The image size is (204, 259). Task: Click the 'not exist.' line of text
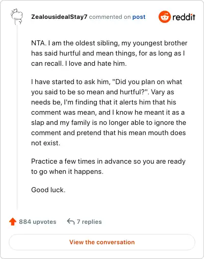pyautogui.click(x=46, y=143)
